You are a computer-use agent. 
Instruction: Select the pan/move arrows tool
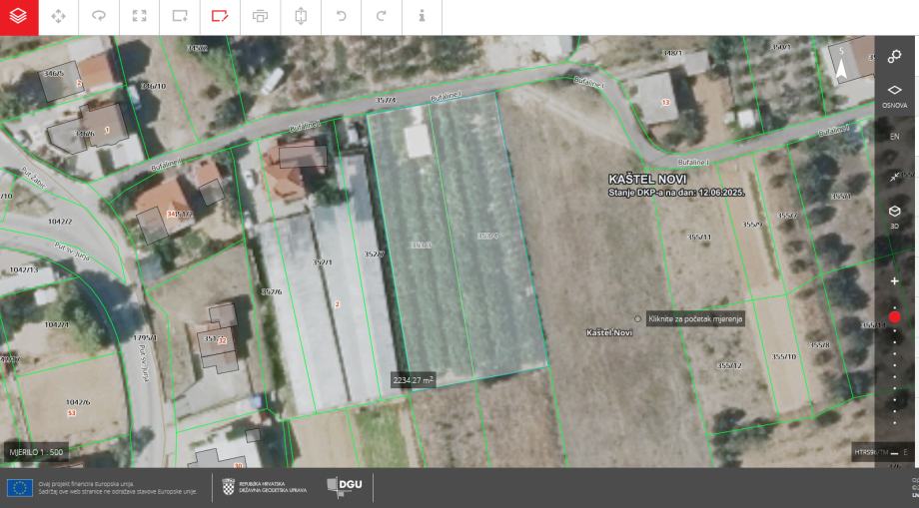click(59, 16)
